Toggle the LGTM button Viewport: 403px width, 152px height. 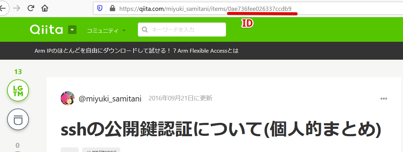tap(18, 91)
